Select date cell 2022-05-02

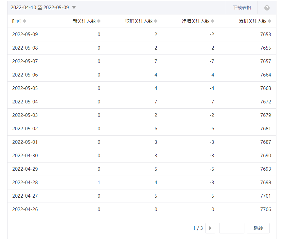click(25, 129)
